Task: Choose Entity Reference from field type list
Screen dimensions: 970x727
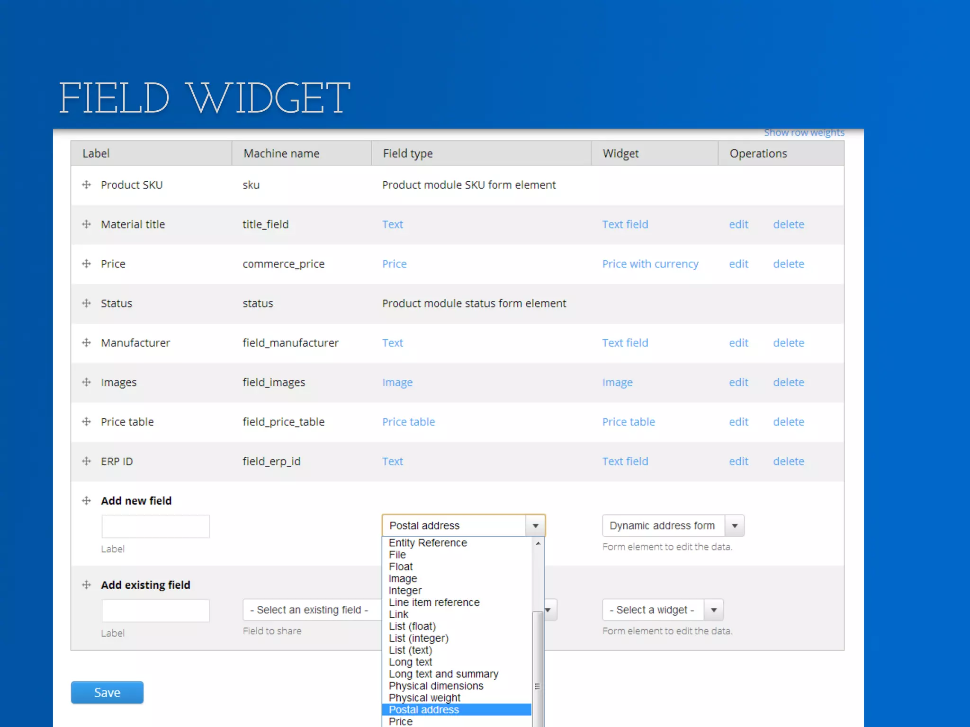Action: [457, 543]
